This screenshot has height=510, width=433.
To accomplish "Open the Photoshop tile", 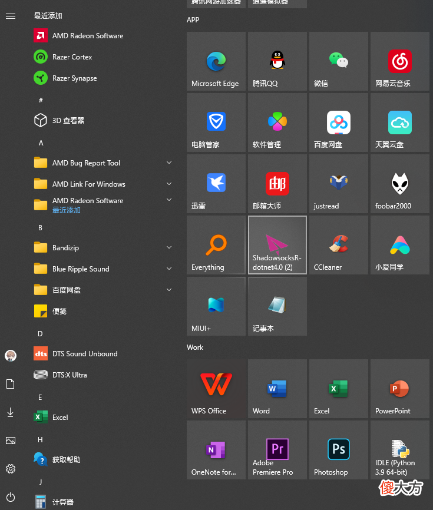I will [339, 450].
